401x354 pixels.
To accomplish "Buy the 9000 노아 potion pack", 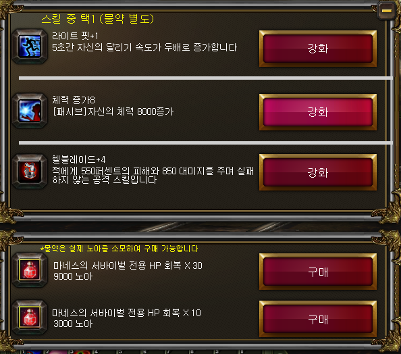I will (x=318, y=272).
